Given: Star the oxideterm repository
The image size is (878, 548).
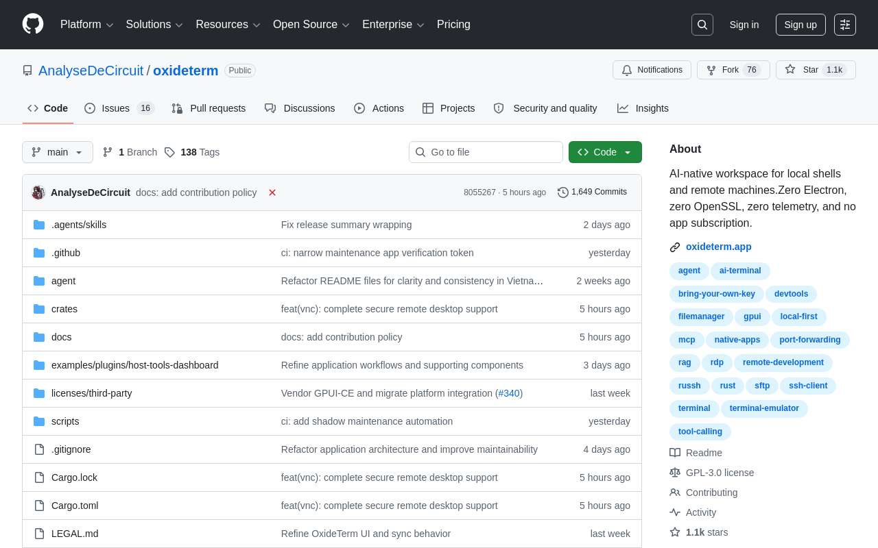Looking at the screenshot, I should (816, 70).
